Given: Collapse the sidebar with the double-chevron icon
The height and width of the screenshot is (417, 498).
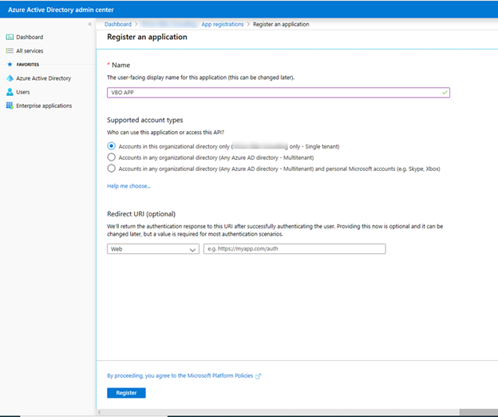Looking at the screenshot, I should tap(90, 24).
